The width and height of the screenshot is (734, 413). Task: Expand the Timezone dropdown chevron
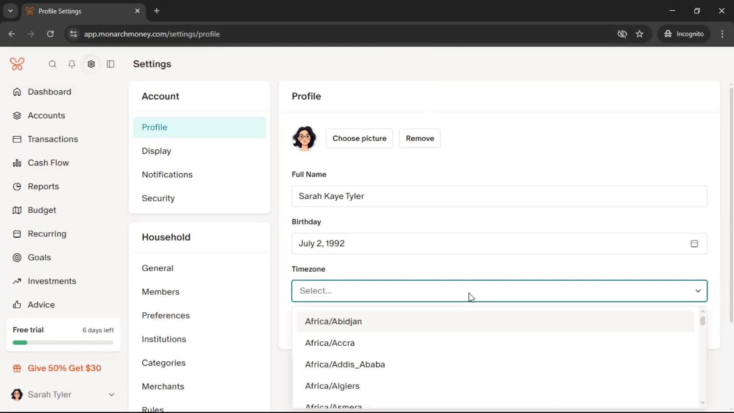tap(698, 291)
